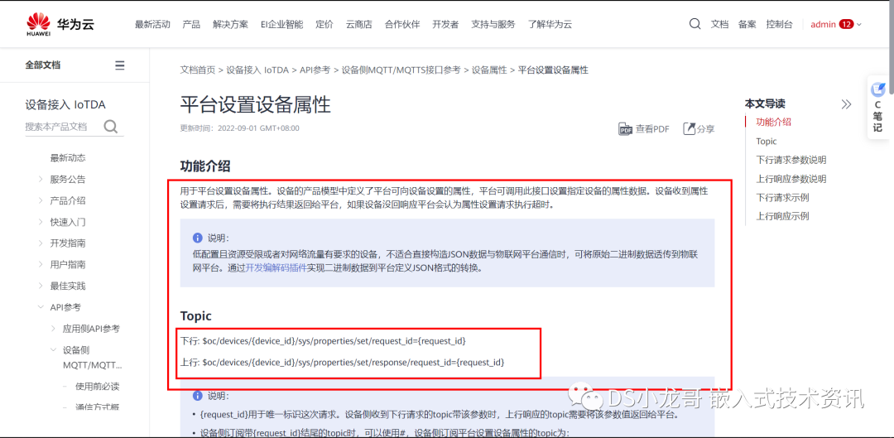Click the Huawei Cloud logo
Viewport: 894px width, 438px height.
(x=60, y=24)
